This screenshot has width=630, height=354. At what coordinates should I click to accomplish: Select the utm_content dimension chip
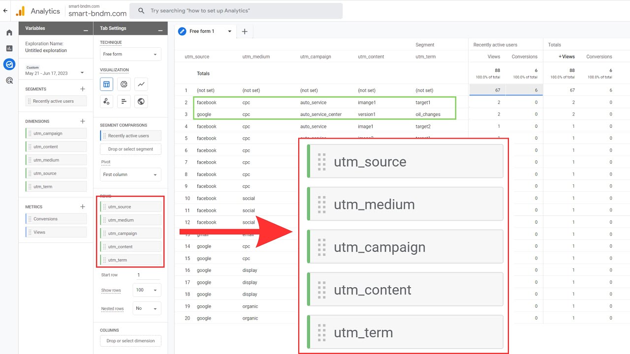pos(56,147)
